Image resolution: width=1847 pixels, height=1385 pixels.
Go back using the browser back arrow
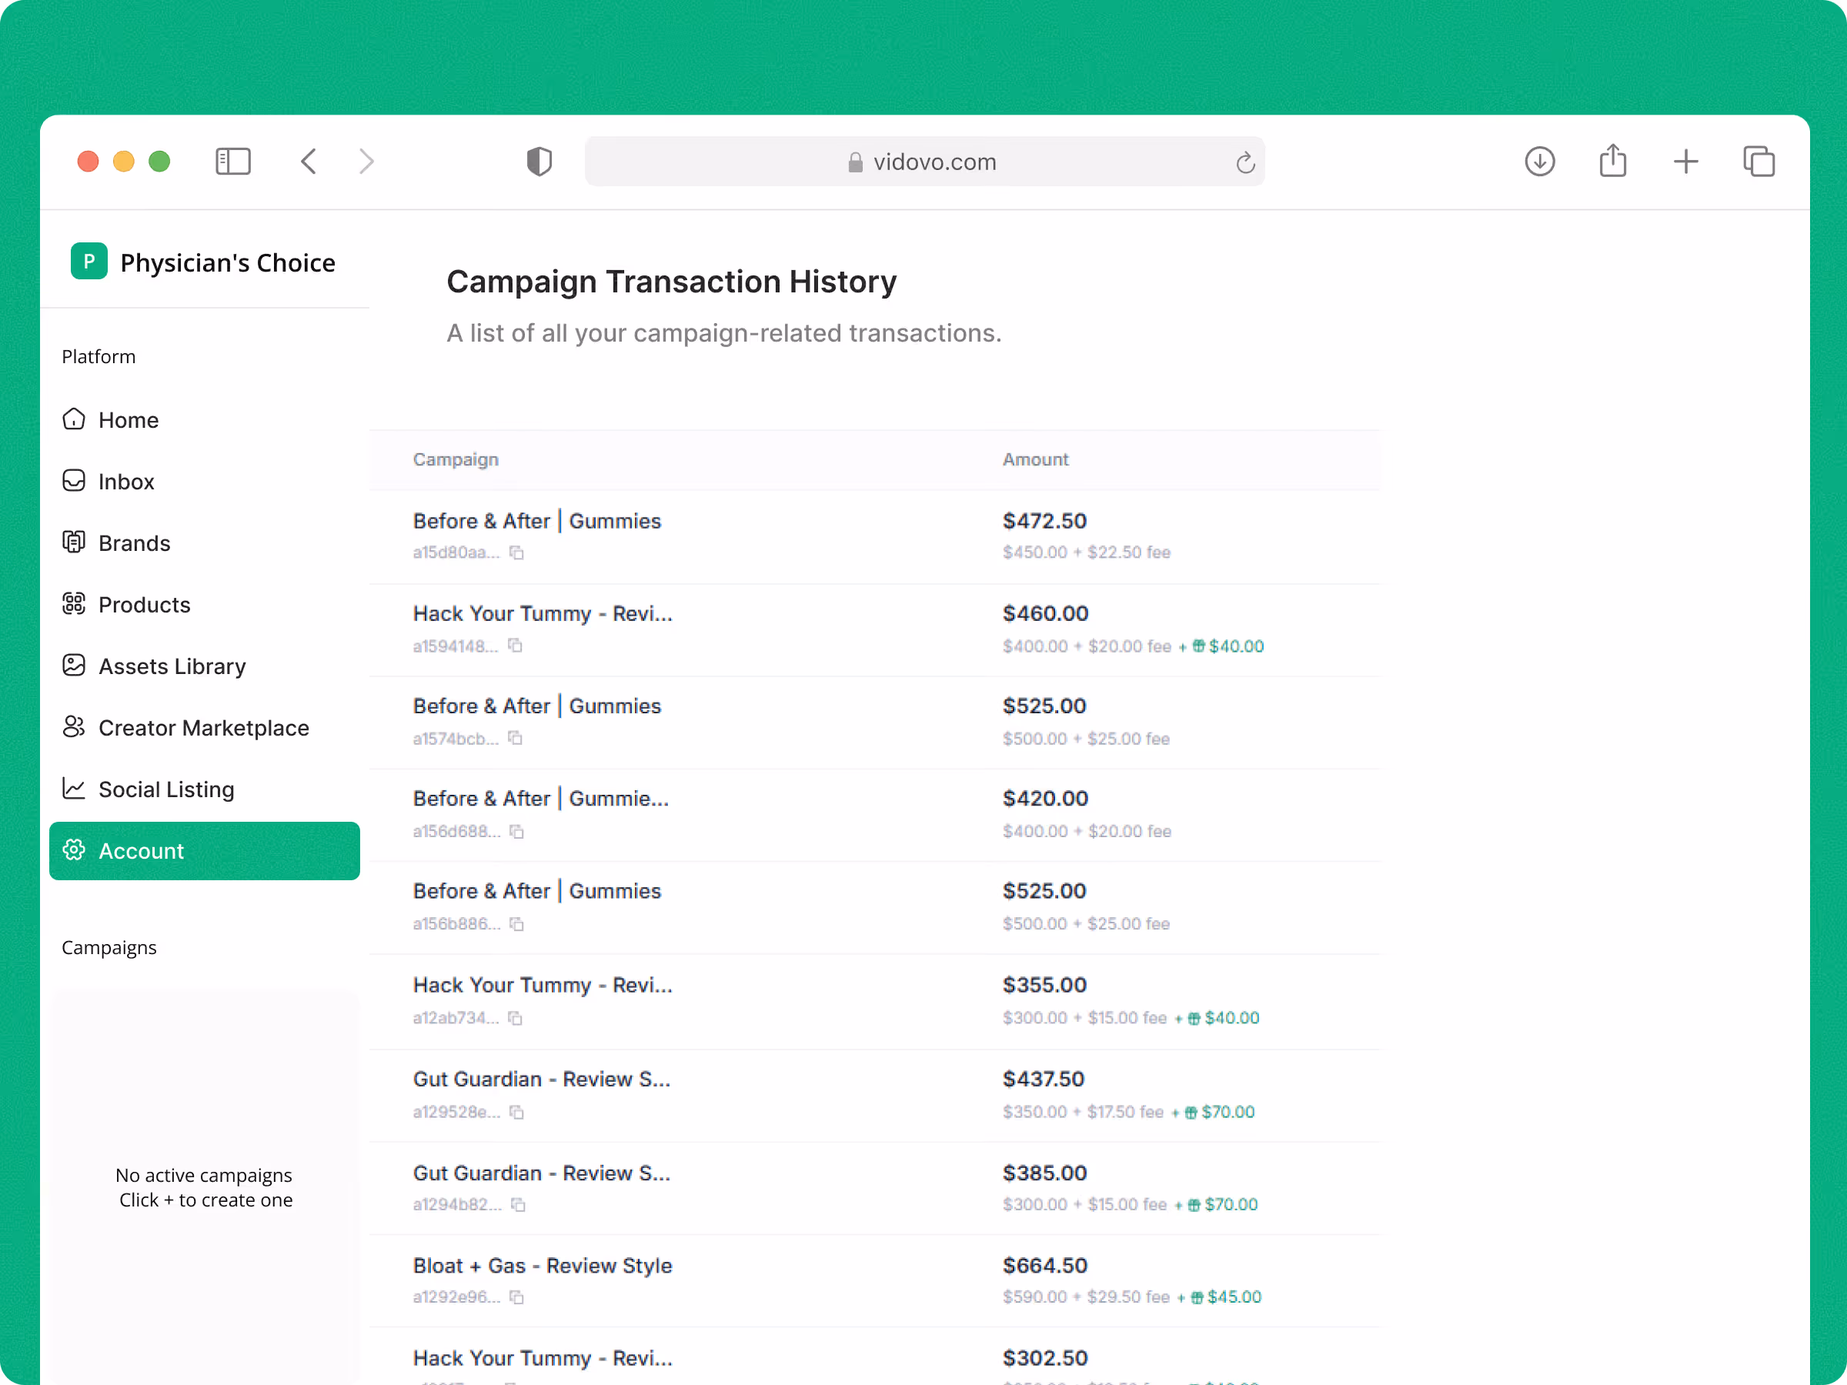[309, 161]
